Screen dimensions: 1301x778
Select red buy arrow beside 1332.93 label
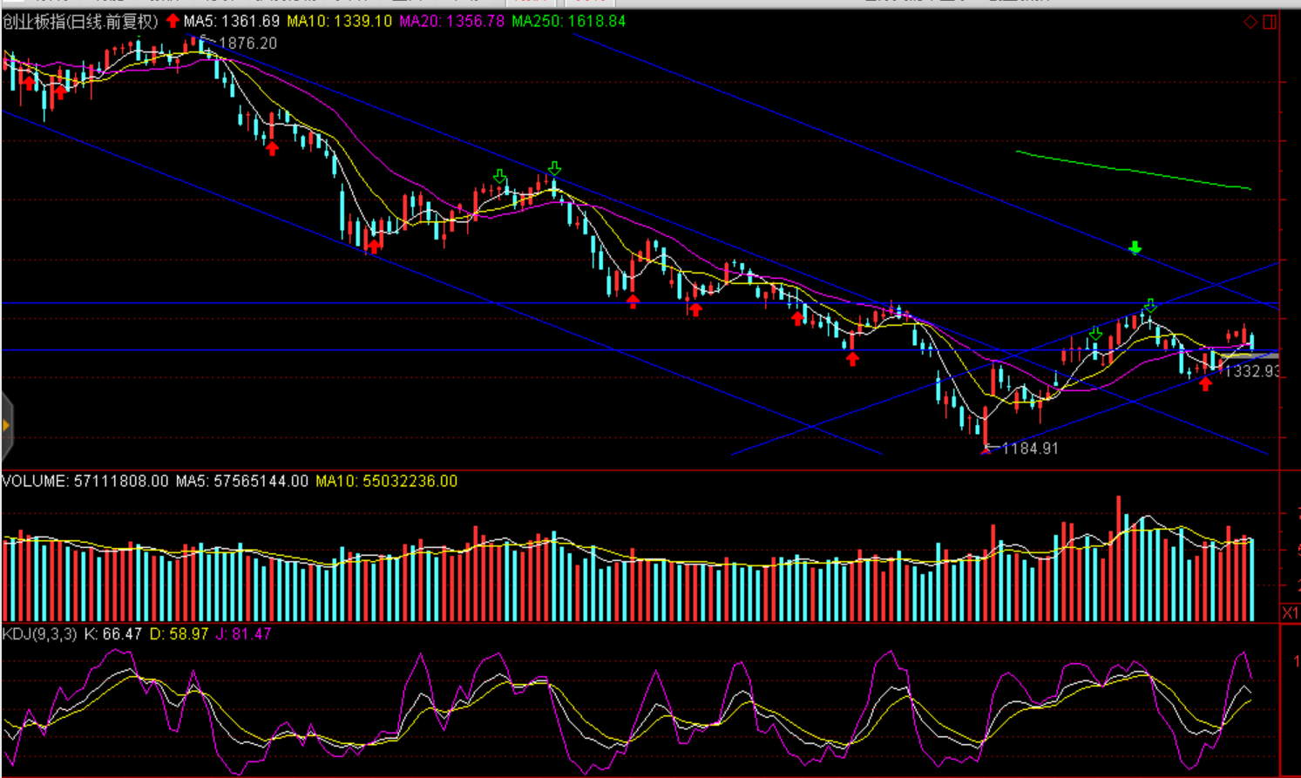(x=1205, y=383)
